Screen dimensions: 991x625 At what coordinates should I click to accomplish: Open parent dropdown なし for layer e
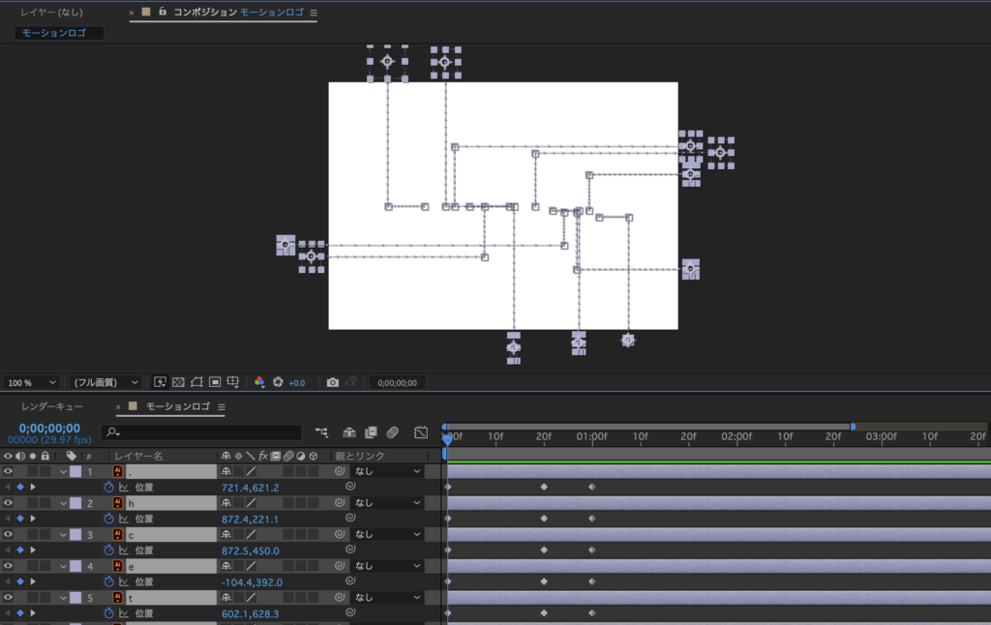coord(387,566)
